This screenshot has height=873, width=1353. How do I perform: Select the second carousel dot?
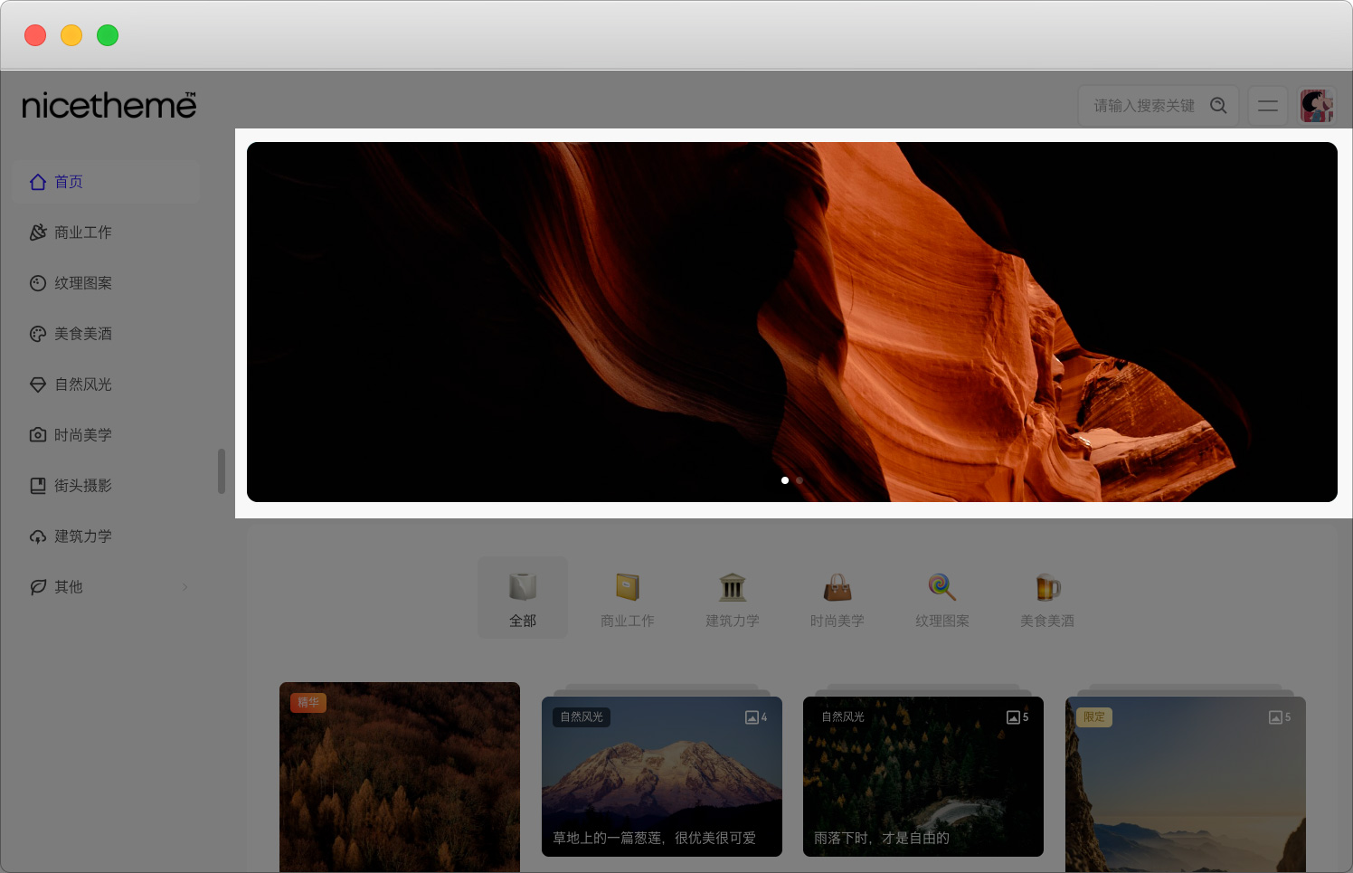[799, 480]
